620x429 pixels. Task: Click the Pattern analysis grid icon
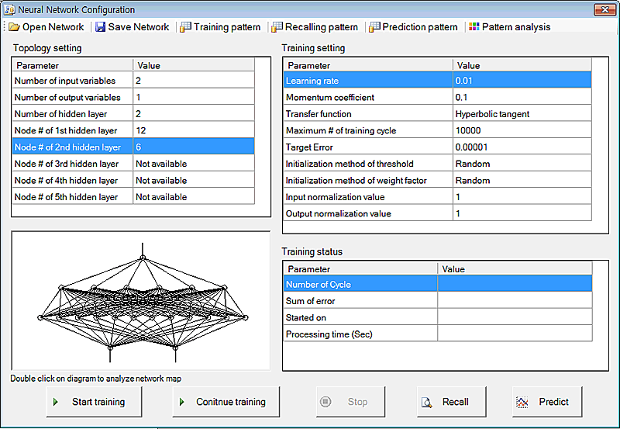(474, 27)
